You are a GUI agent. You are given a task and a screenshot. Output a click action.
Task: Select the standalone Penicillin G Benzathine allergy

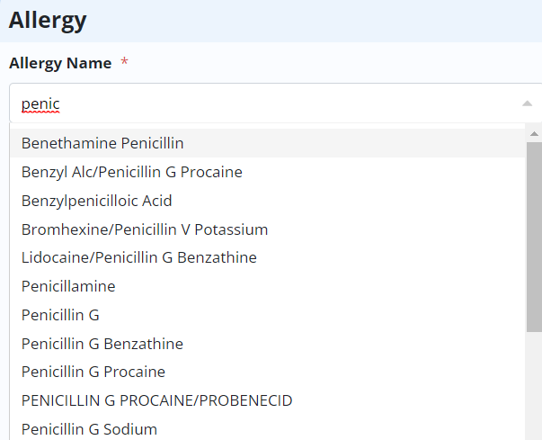(102, 344)
